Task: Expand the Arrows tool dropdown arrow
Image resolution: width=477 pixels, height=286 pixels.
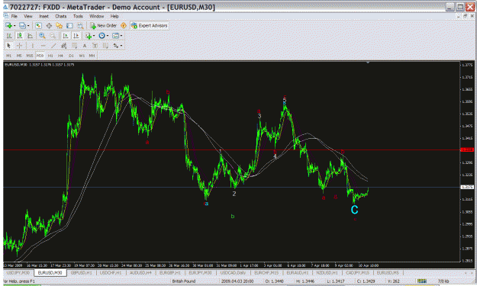Action: pos(121,46)
